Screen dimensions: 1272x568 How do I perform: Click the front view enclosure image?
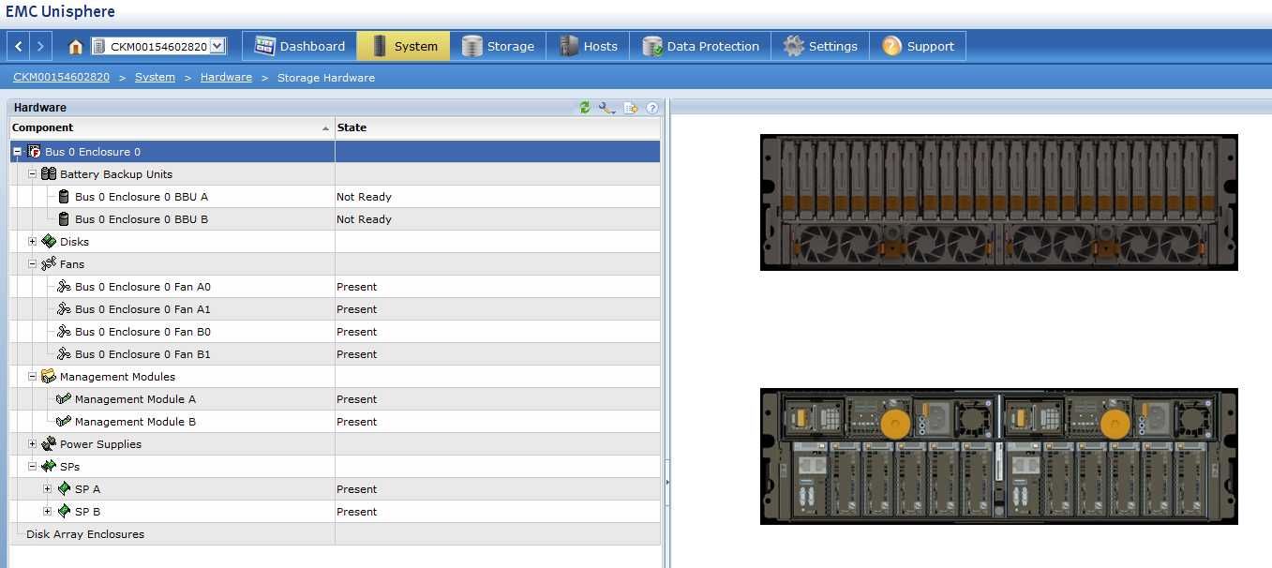(998, 202)
